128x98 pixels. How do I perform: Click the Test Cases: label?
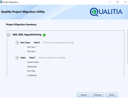tap(25, 43)
